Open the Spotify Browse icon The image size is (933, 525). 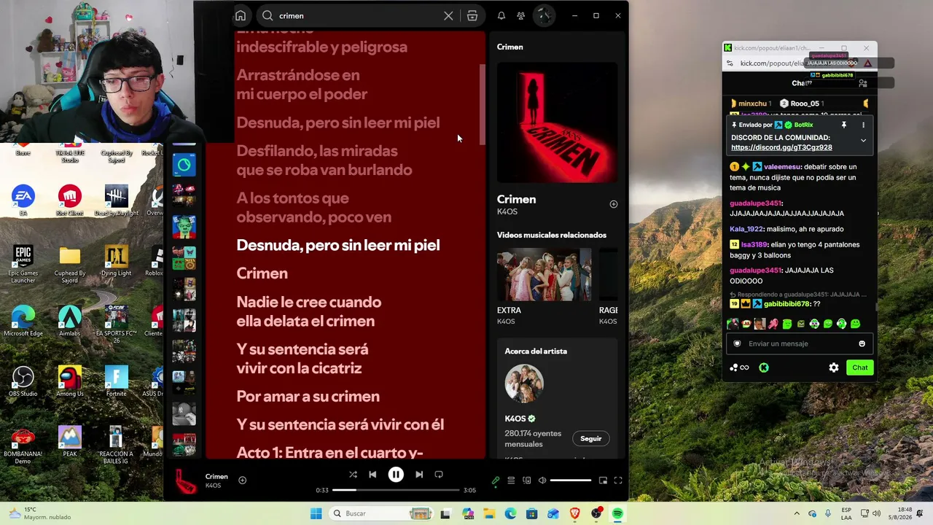click(x=472, y=15)
